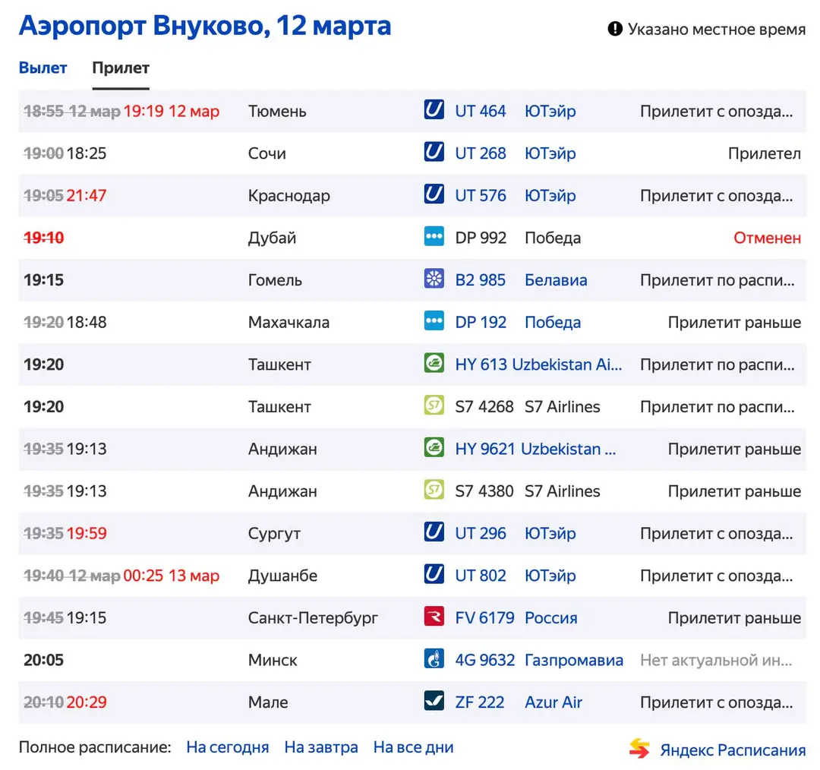This screenshot has width=820, height=770.
Task: Click the S7 4268 flight number
Action: point(484,406)
